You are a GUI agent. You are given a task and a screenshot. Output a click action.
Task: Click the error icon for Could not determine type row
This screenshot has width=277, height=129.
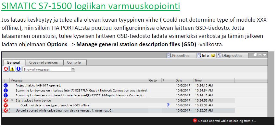[x=6, y=105]
